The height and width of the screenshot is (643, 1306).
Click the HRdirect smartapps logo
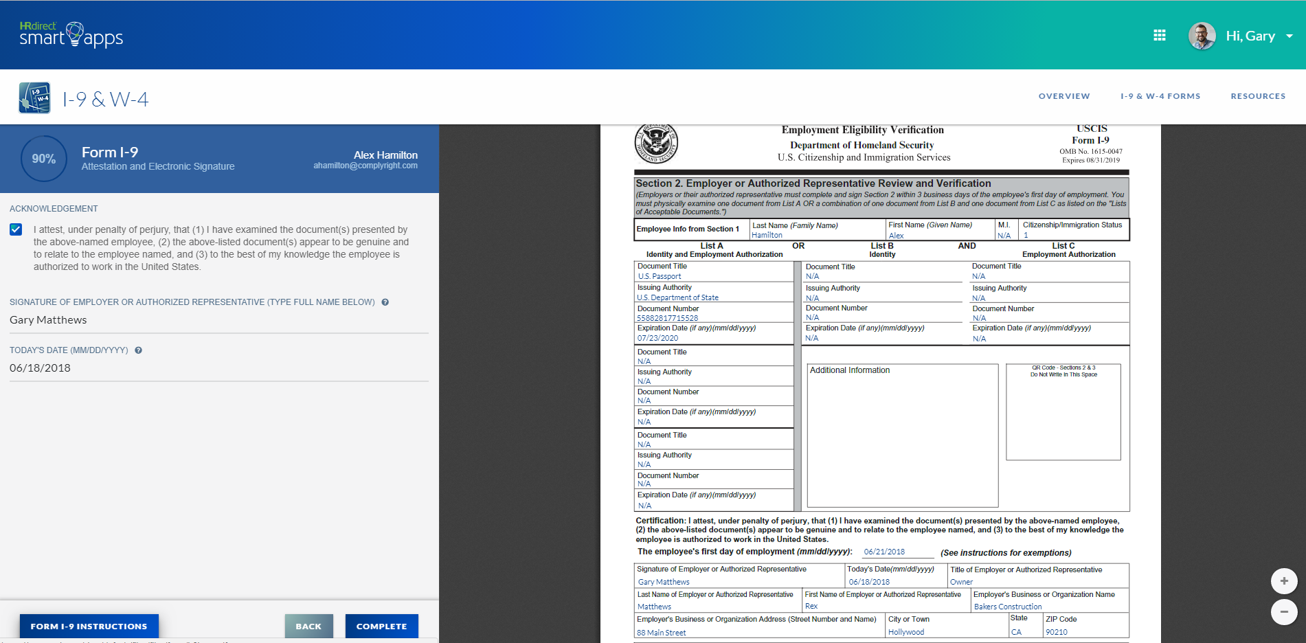pos(71,34)
